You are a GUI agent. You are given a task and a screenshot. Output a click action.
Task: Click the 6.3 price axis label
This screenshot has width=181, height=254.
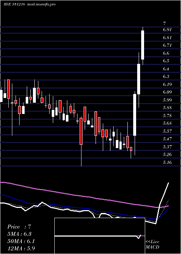click(x=166, y=77)
